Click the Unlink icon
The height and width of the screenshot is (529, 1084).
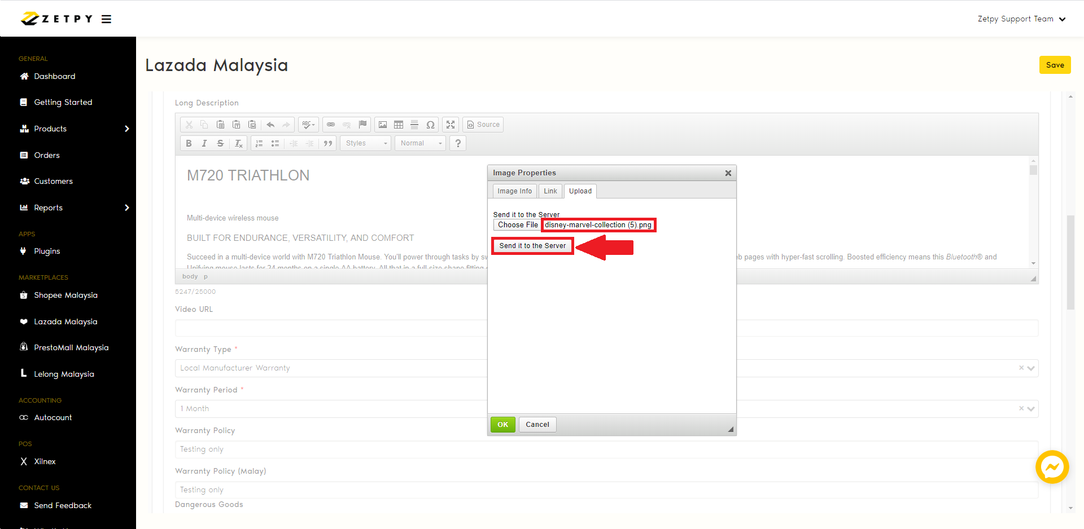pos(347,125)
